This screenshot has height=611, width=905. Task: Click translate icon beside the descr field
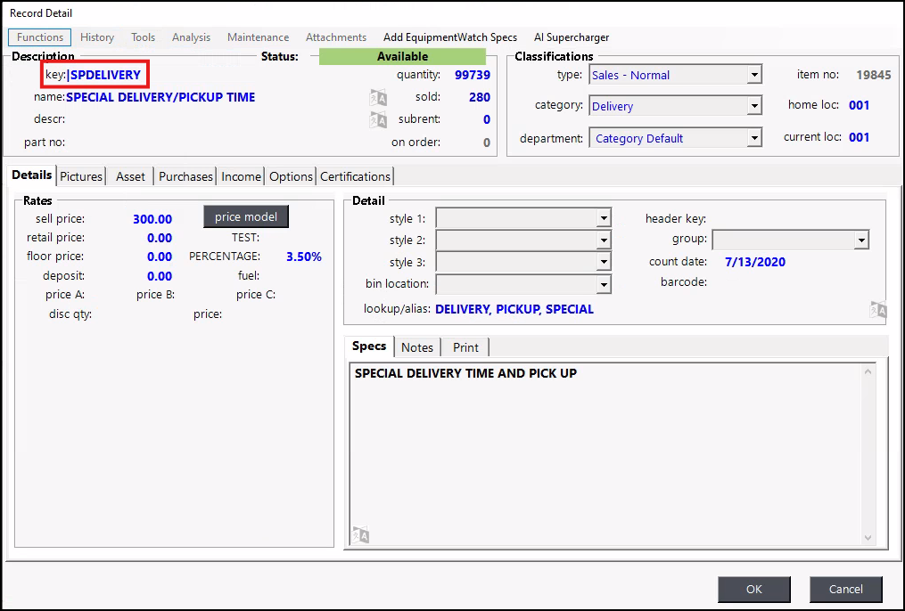tap(378, 119)
